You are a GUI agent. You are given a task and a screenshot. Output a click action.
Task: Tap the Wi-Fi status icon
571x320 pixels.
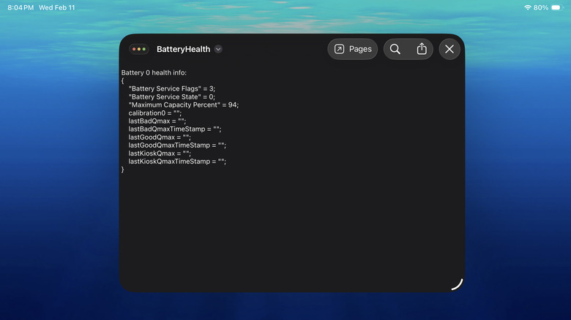pos(527,7)
